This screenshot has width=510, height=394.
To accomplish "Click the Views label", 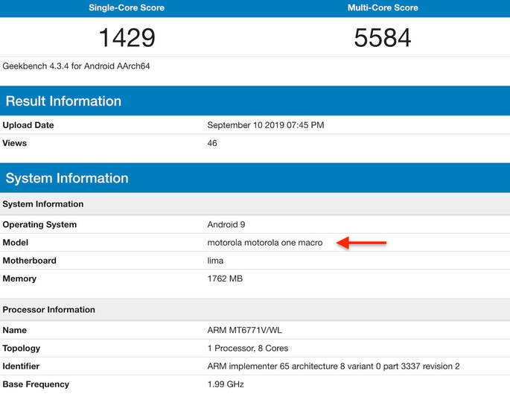I will click(x=15, y=143).
